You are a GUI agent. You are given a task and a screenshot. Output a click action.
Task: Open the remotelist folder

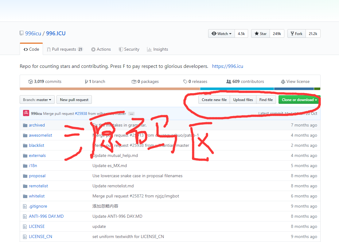point(38,186)
